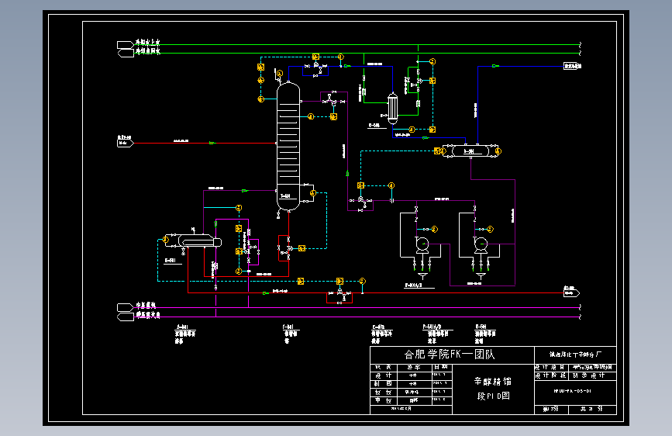Select the tall distillation column T-601

[288, 147]
